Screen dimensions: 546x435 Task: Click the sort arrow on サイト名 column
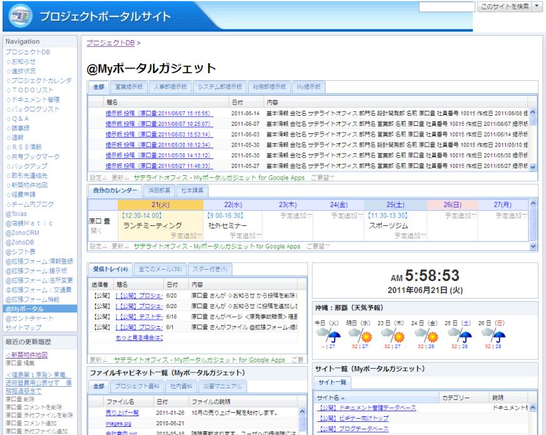343,397
